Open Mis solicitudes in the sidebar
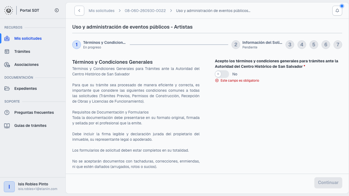Image resolution: width=349 pixels, height=196 pixels. pos(33,38)
